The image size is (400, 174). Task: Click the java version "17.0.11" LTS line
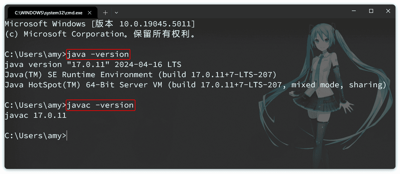coord(93,65)
